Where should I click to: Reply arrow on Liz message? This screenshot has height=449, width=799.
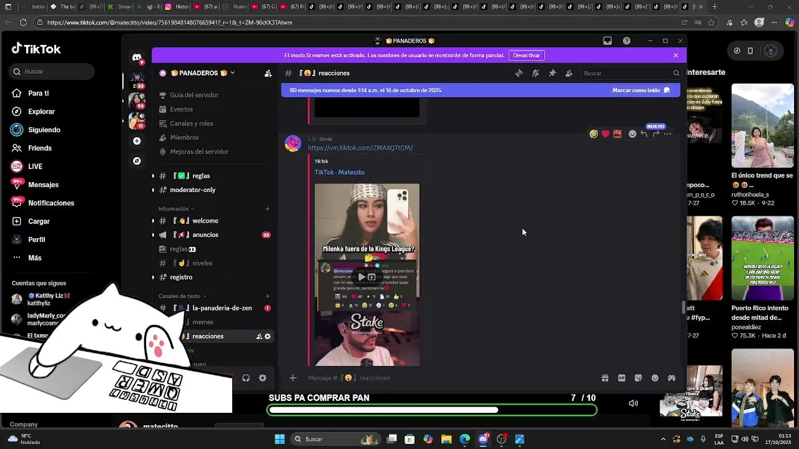[644, 134]
